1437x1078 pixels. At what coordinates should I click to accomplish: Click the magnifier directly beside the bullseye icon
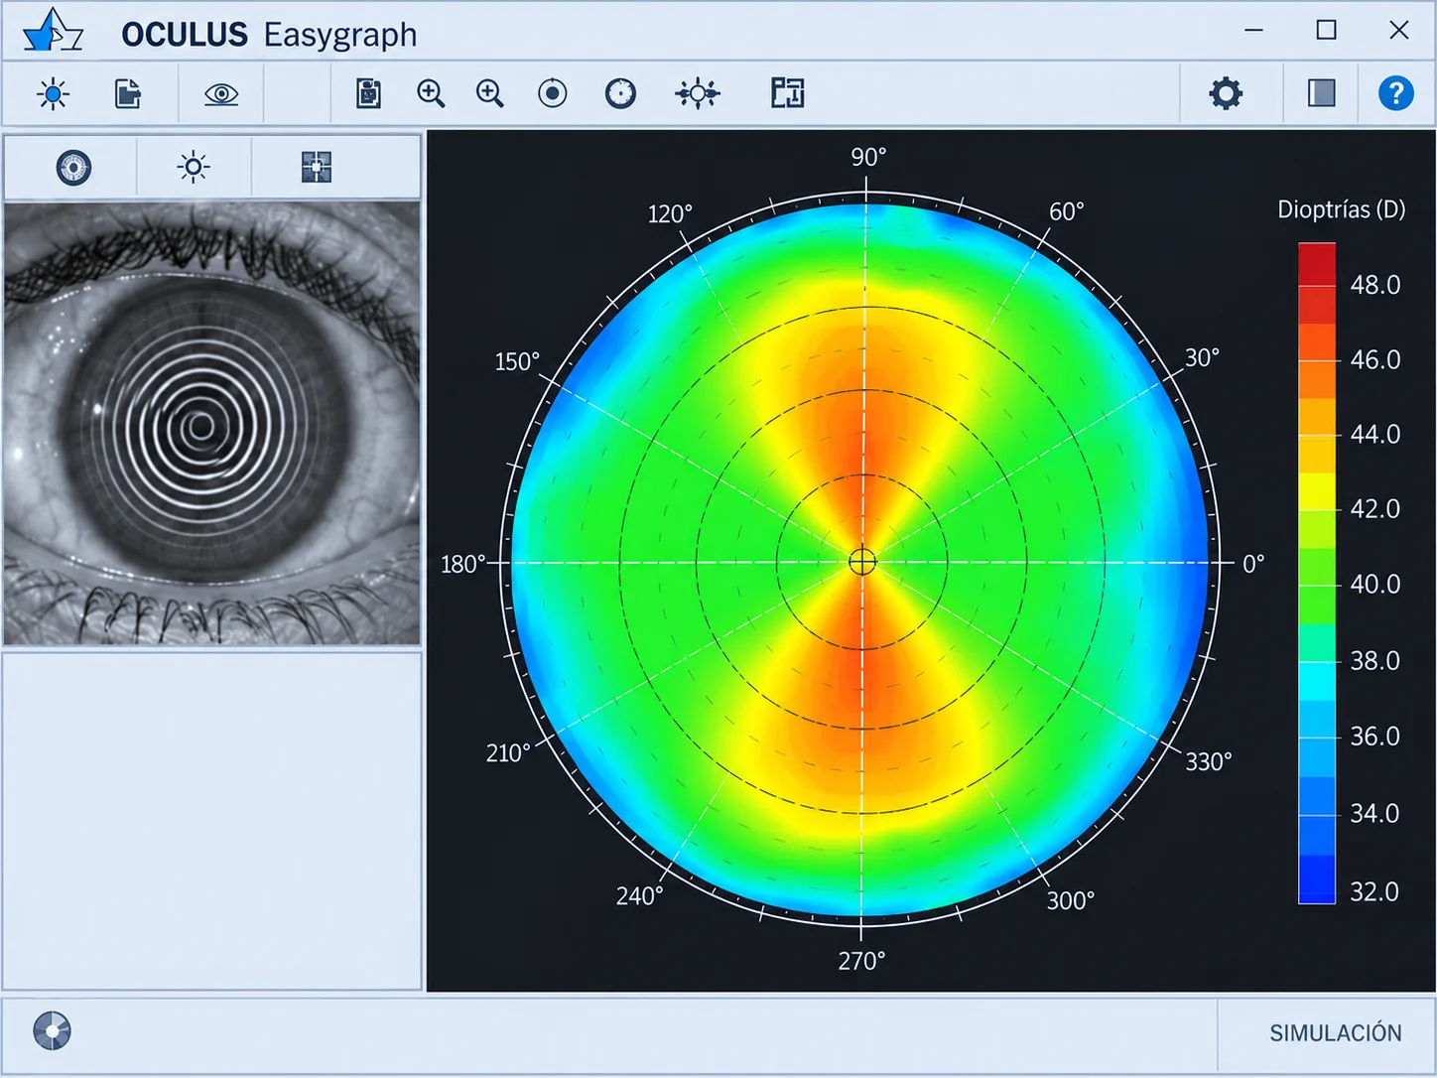coord(490,93)
